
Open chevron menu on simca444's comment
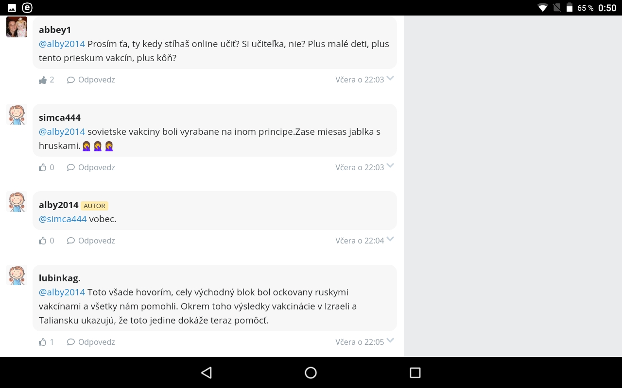pyautogui.click(x=390, y=166)
